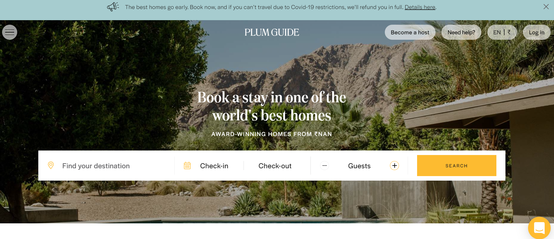The height and width of the screenshot is (239, 554).
Task: Open the hamburger menu icon
Action: point(10,32)
